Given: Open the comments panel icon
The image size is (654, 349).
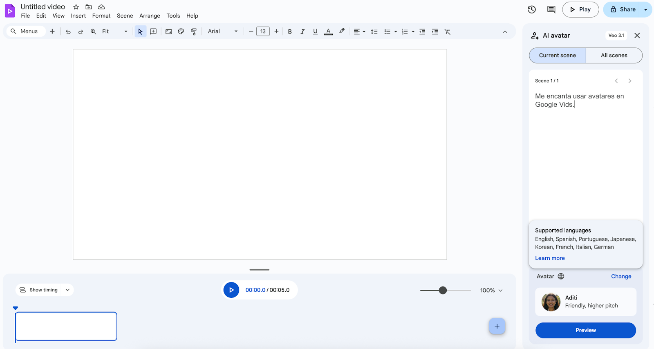Looking at the screenshot, I should (x=551, y=9).
